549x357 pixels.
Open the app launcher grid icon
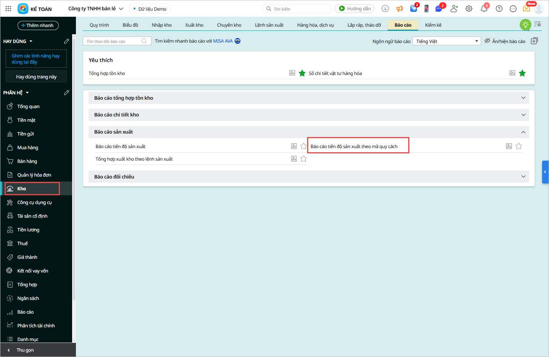(x=8, y=8)
